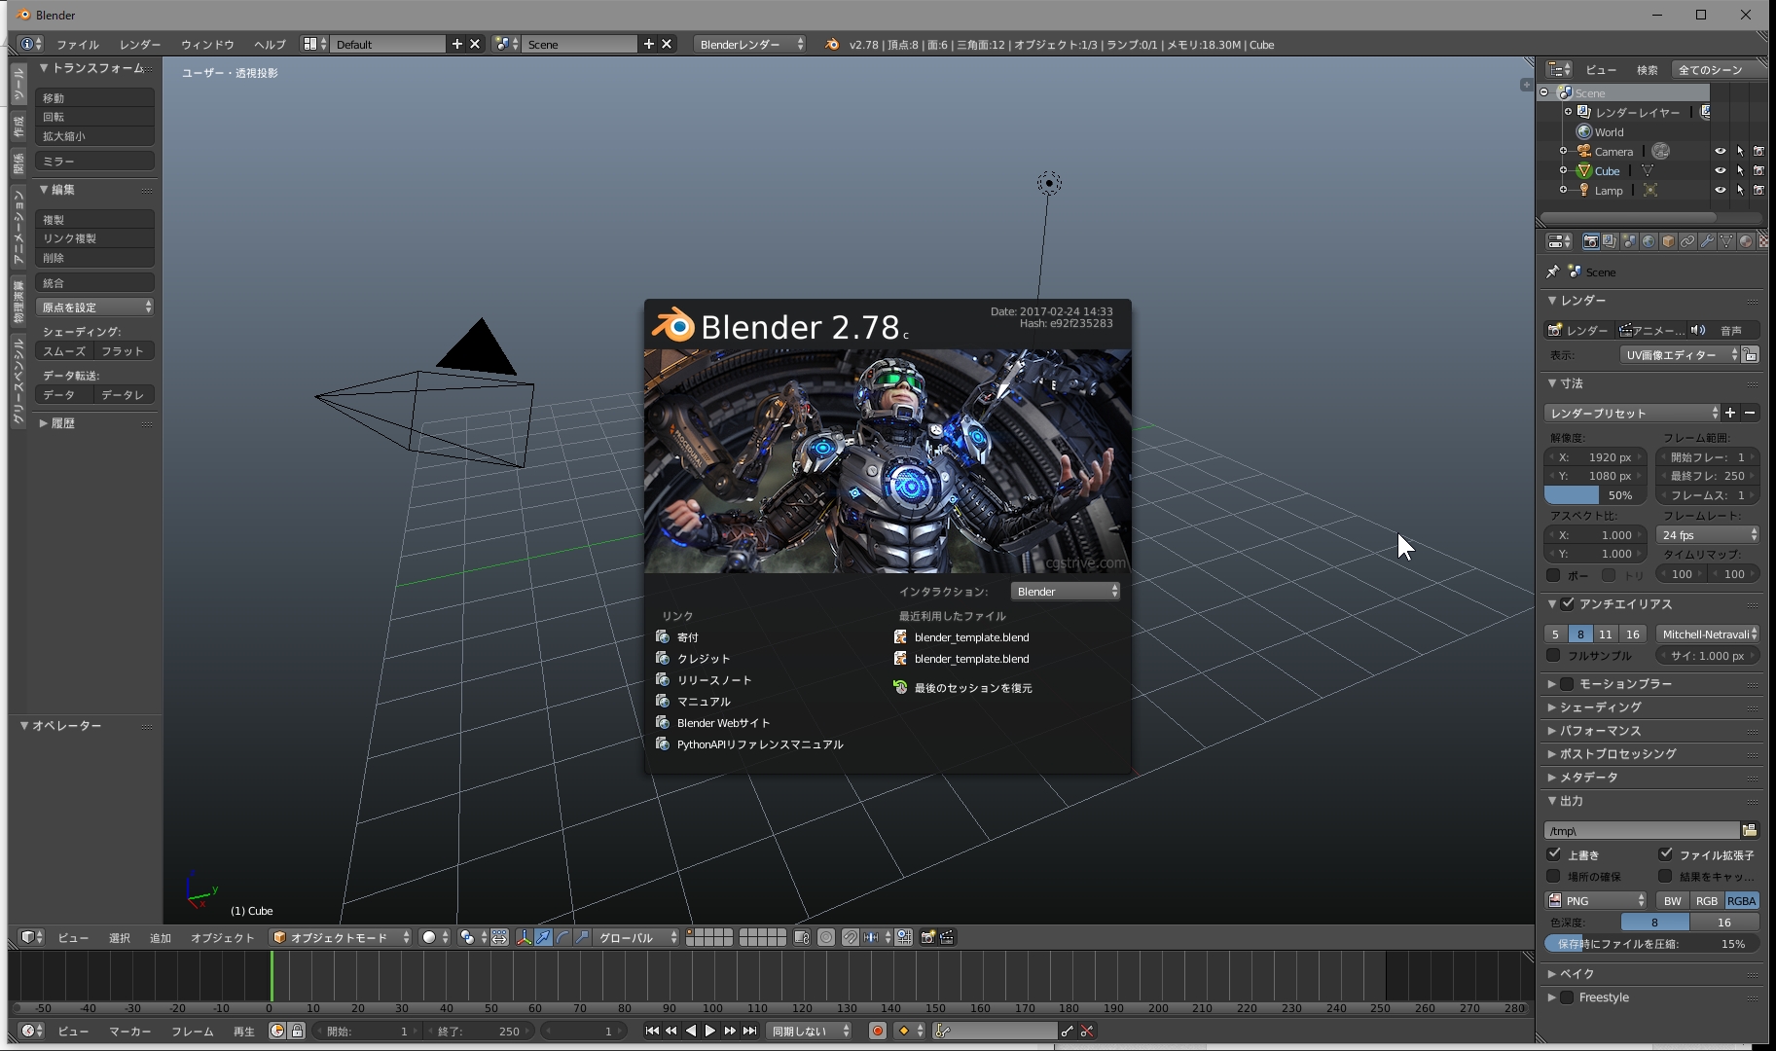Enable the フルサンプル checkbox
Image resolution: width=1776 pixels, height=1051 pixels.
(x=1554, y=655)
